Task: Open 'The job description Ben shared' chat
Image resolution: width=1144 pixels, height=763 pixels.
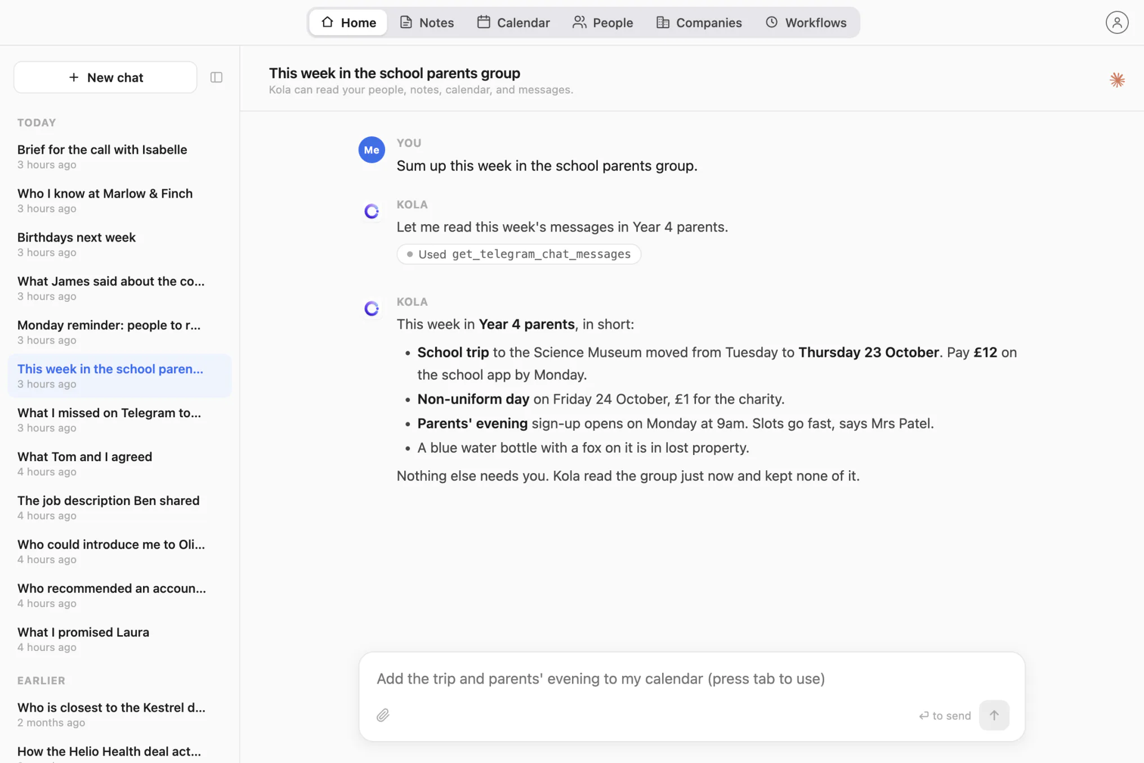Action: pyautogui.click(x=119, y=507)
